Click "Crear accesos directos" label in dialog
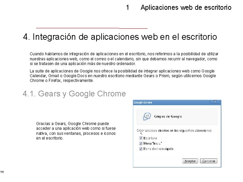This screenshot has height=182, width=243. 174,131
